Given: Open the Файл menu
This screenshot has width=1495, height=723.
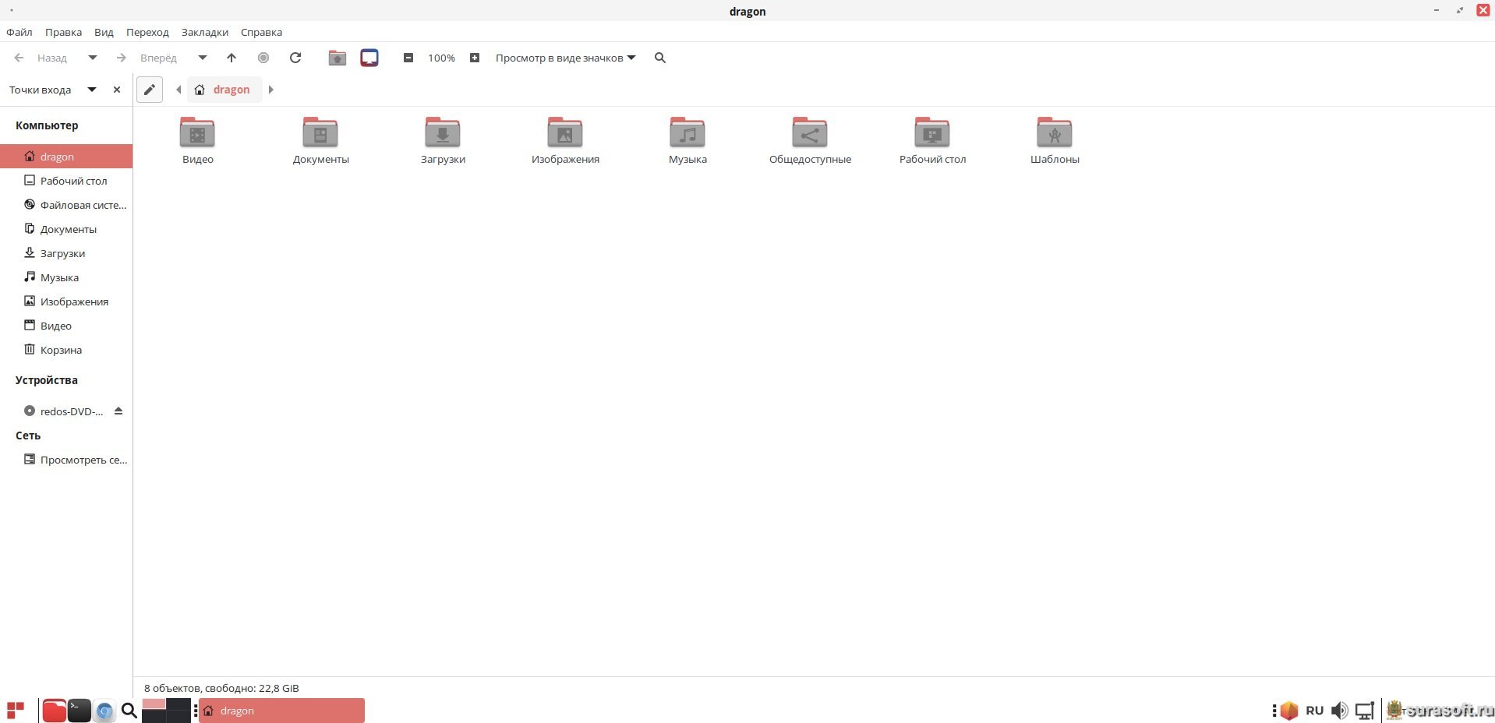Looking at the screenshot, I should click(19, 32).
